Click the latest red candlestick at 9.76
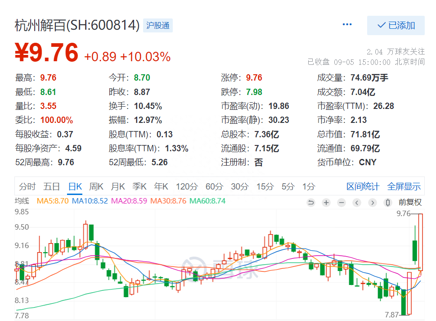 [420, 242]
